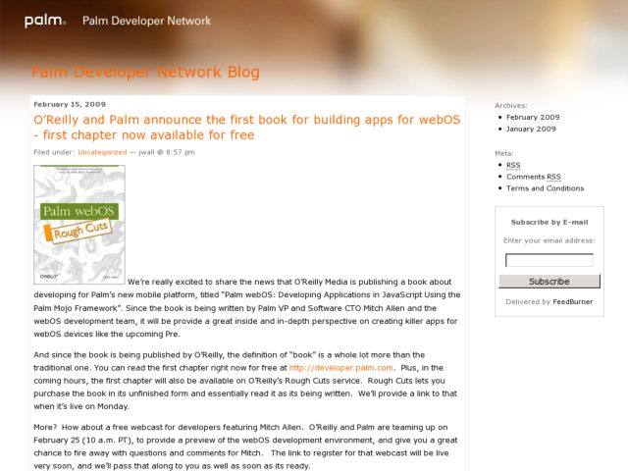Open the Terms and Conditions link

click(x=545, y=188)
